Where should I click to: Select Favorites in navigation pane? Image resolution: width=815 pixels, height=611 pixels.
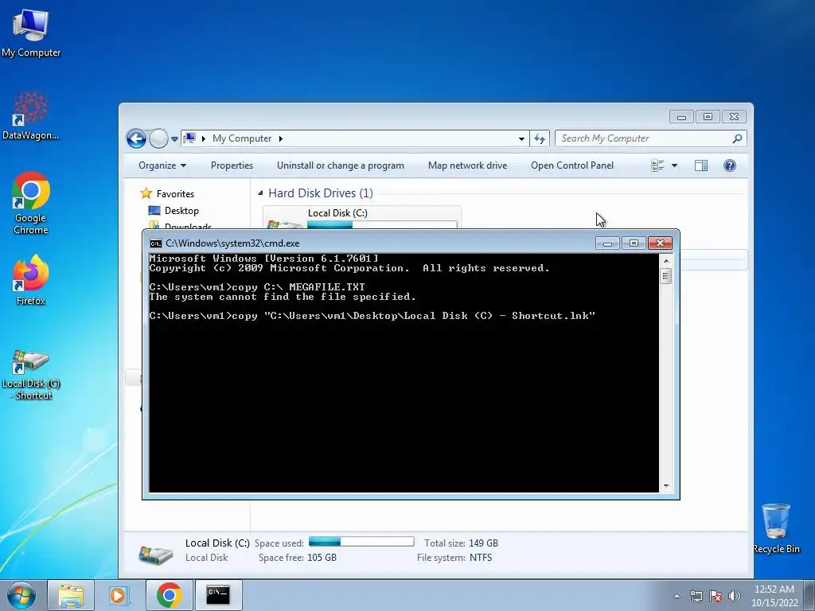167,194
